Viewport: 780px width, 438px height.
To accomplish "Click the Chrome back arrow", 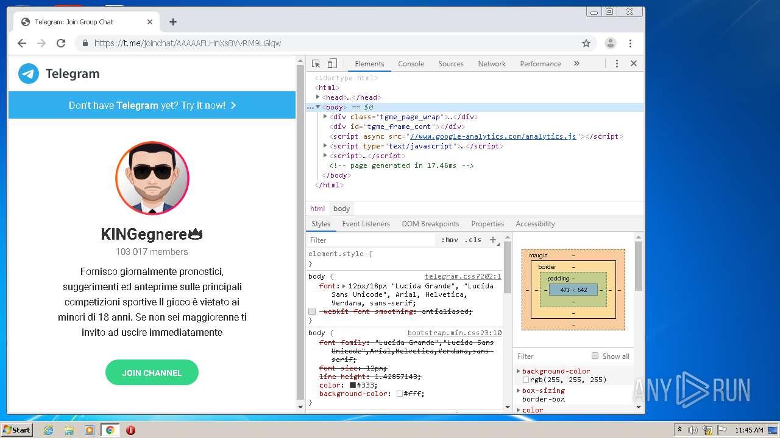I will [22, 43].
